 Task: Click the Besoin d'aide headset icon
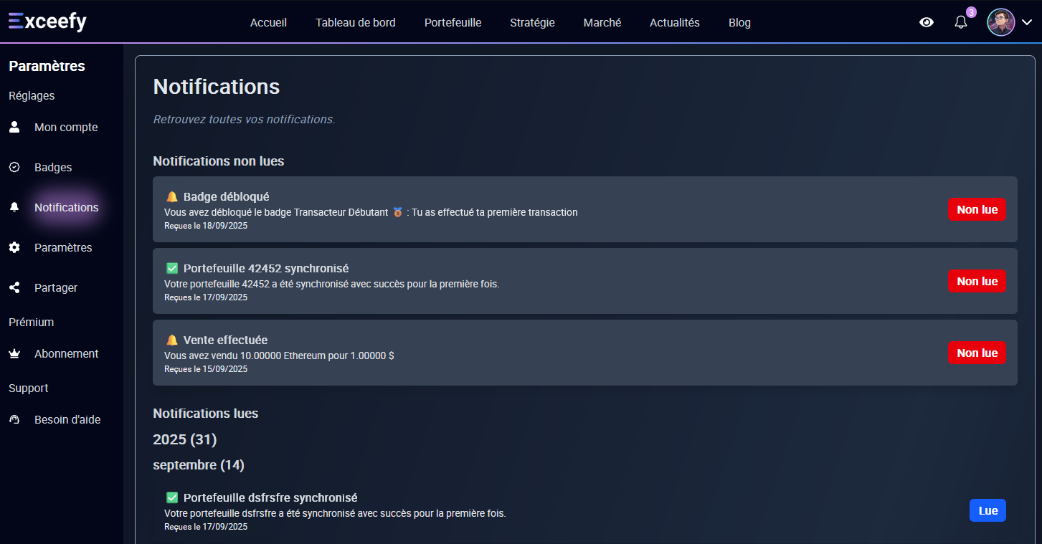(x=14, y=420)
